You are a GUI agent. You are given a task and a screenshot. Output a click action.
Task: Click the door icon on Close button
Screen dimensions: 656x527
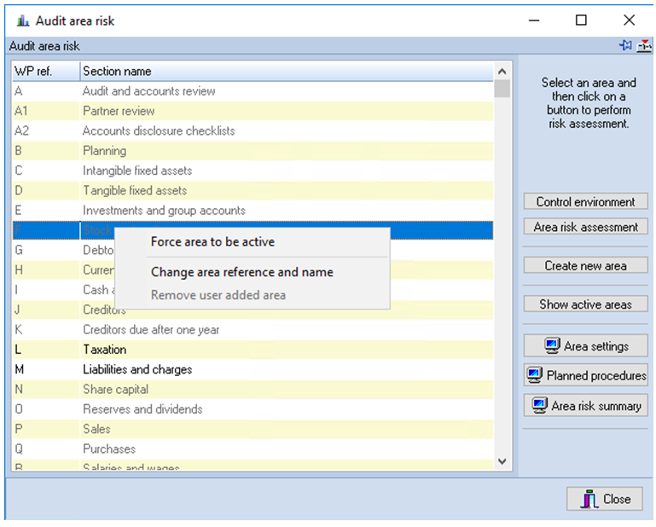(589, 499)
